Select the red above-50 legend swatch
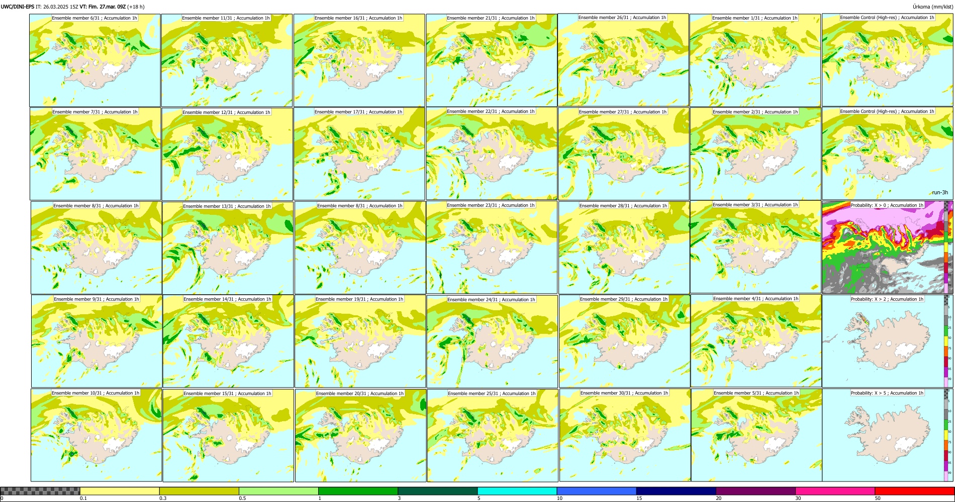 (915, 491)
